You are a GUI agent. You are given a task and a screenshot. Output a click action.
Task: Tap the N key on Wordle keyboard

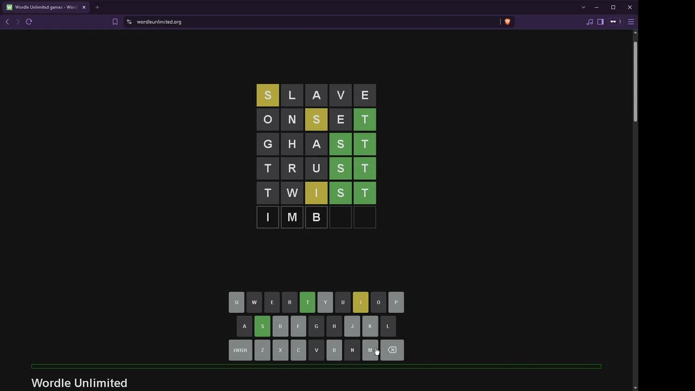352,350
